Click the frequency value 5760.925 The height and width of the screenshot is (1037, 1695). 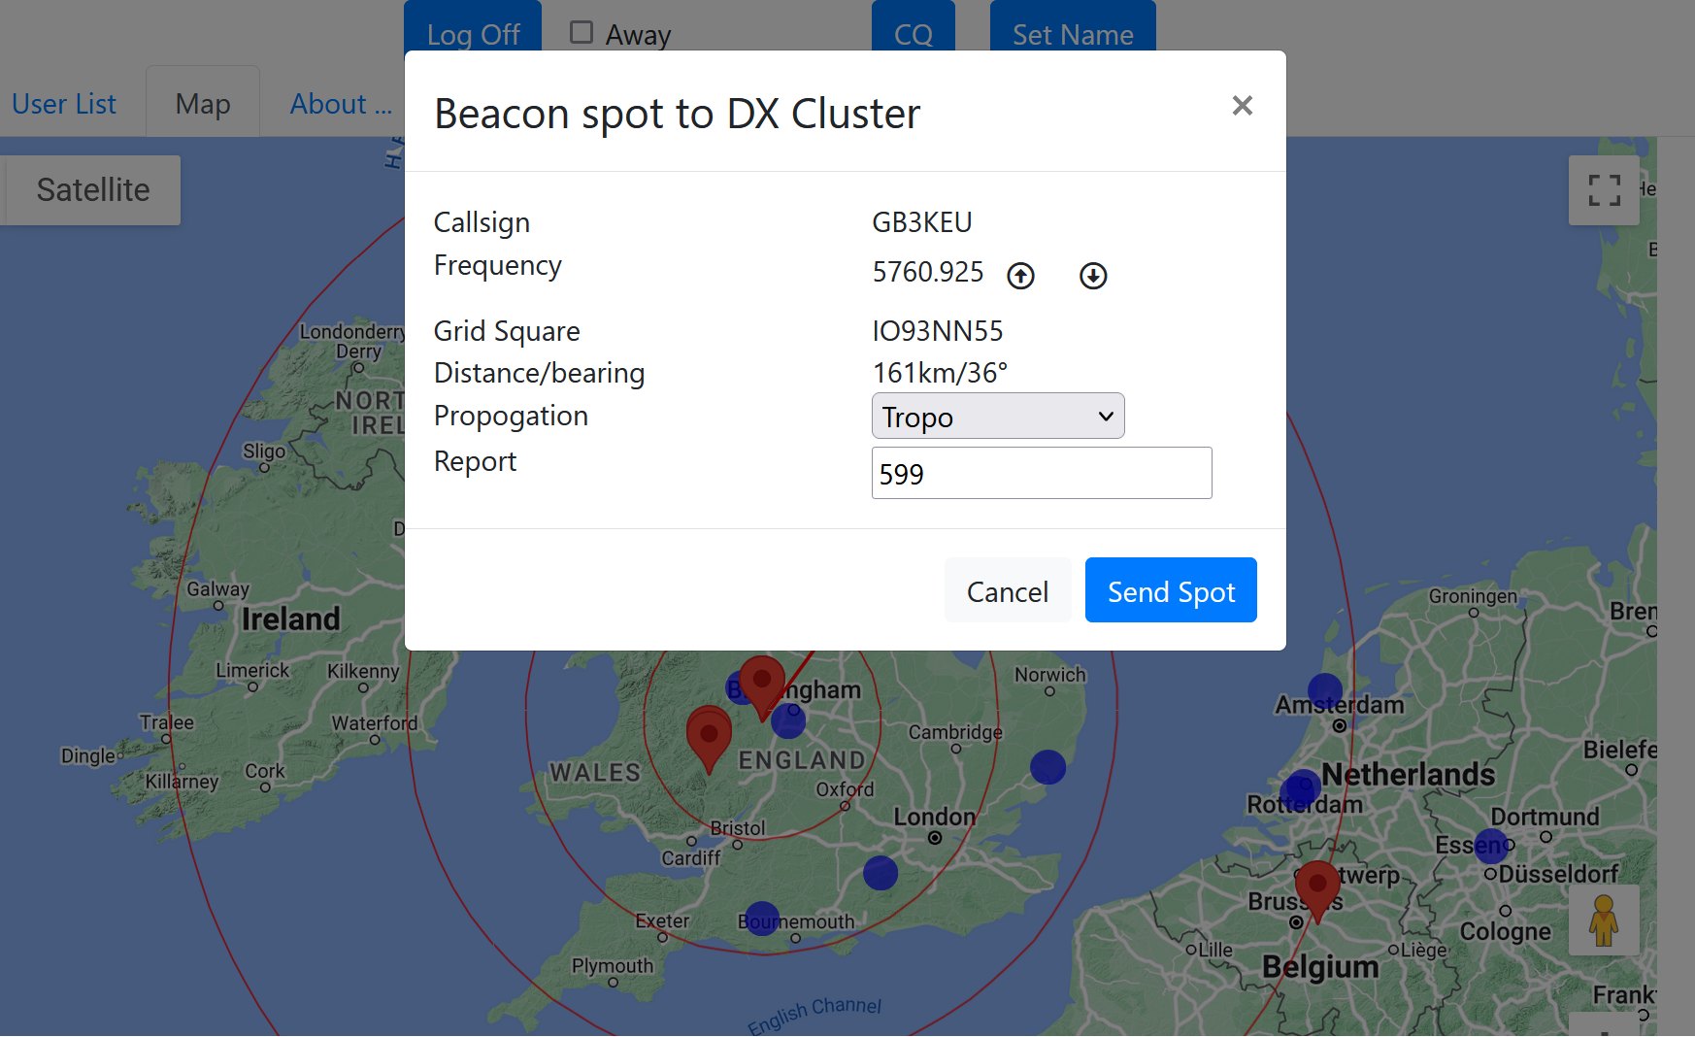pos(928,272)
